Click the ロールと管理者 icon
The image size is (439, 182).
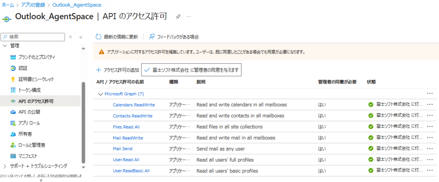(13, 145)
